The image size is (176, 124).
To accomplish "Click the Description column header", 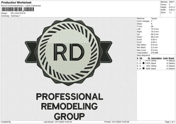I will pos(156,58).
